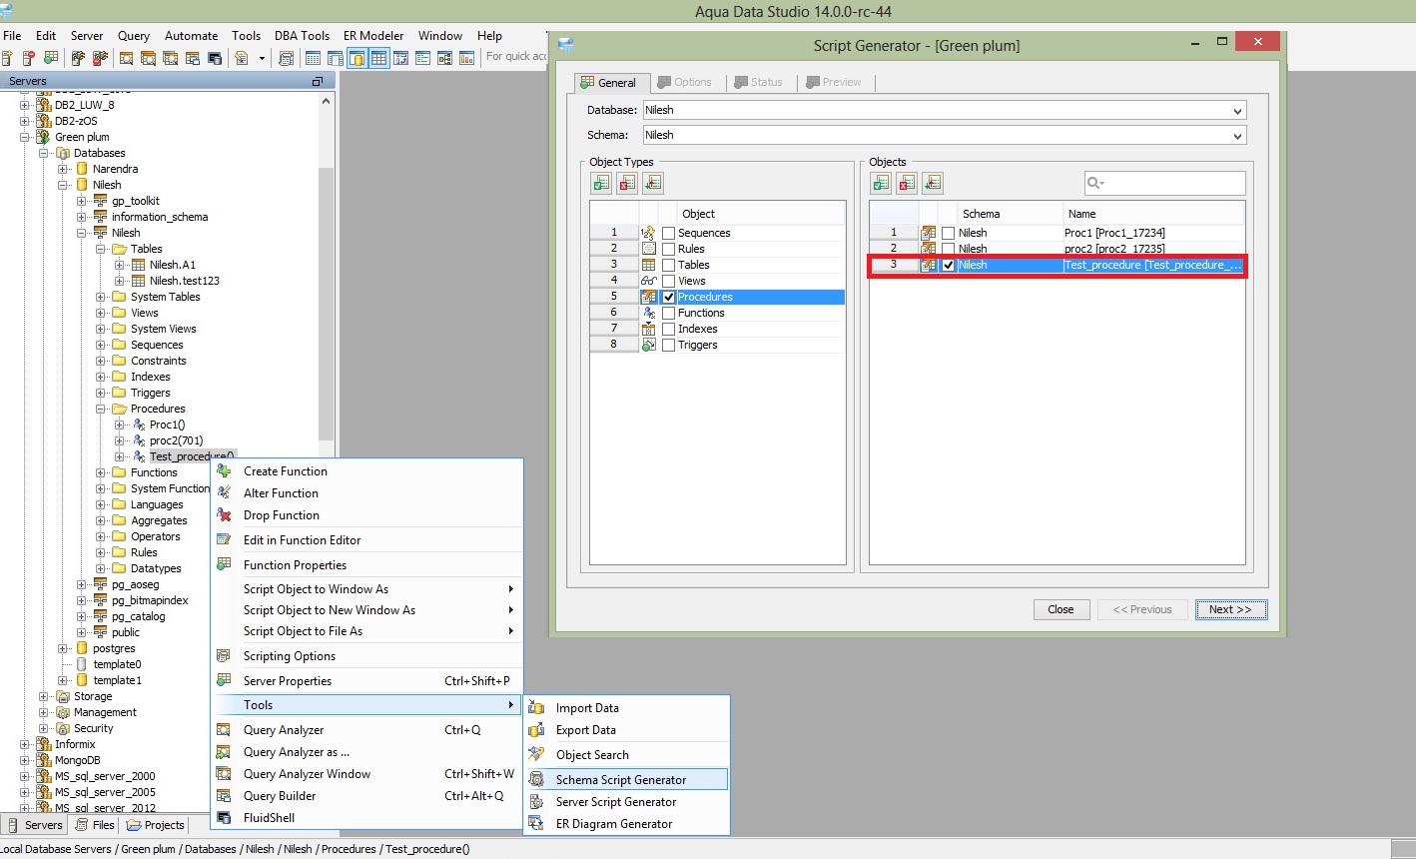
Task: Click the calculator-style toolbar icon
Action: click(286, 58)
